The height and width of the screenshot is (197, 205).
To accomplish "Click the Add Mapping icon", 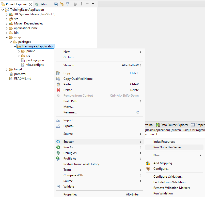I will (x=148, y=163).
